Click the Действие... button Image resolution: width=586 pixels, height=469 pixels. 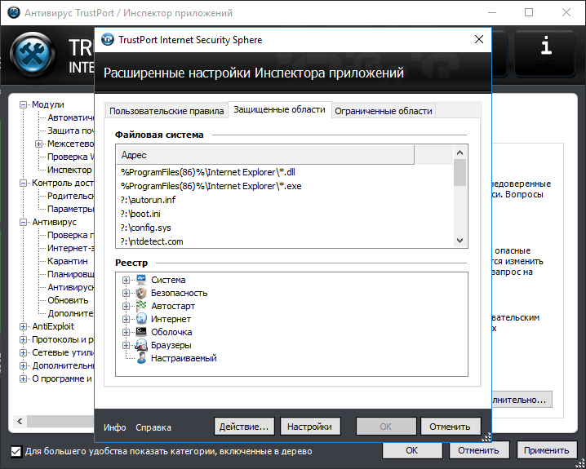(x=244, y=427)
